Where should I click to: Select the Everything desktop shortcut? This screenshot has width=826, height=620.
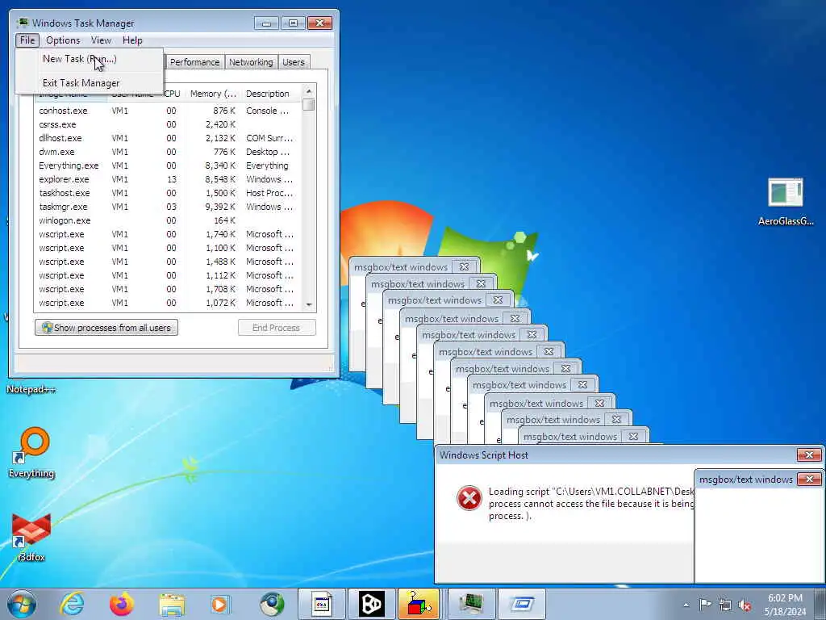(31, 452)
